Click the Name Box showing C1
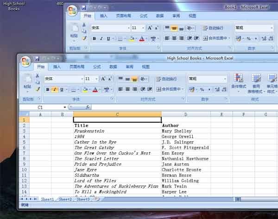The height and width of the screenshot is (219, 278). point(40,107)
